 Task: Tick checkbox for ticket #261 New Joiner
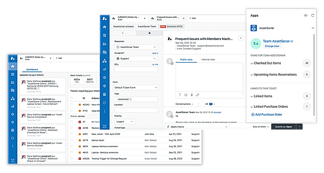71,134
